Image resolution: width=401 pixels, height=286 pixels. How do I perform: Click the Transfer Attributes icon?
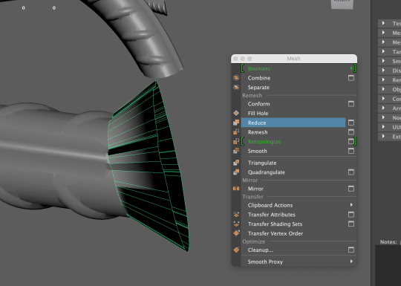(x=236, y=215)
